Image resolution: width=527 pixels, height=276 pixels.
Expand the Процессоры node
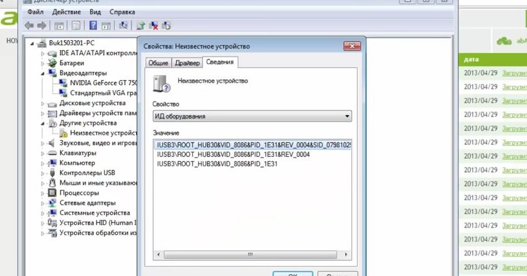coord(43,193)
